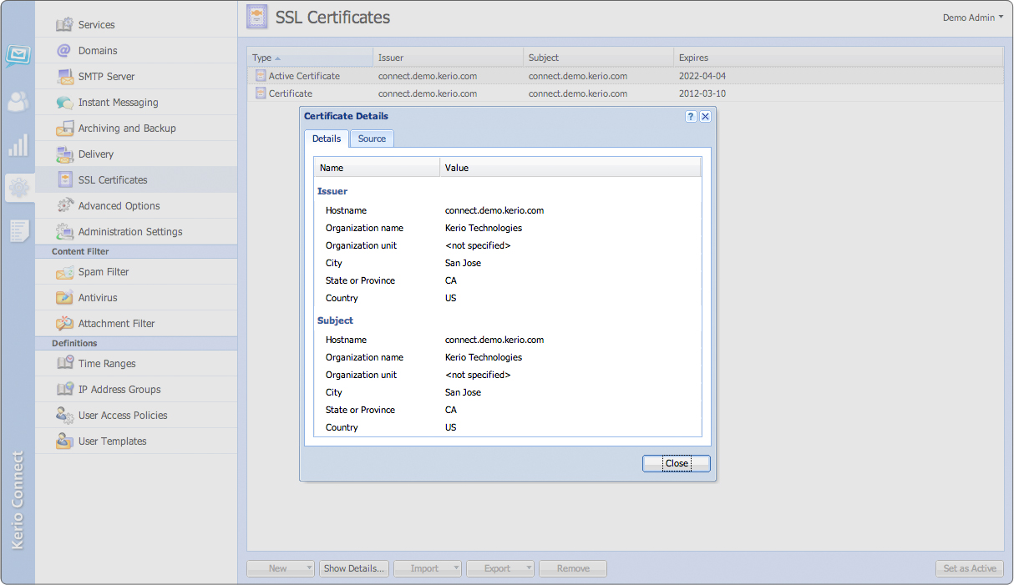1014x585 pixels.
Task: Click the SMTP Server icon
Action: click(64, 77)
